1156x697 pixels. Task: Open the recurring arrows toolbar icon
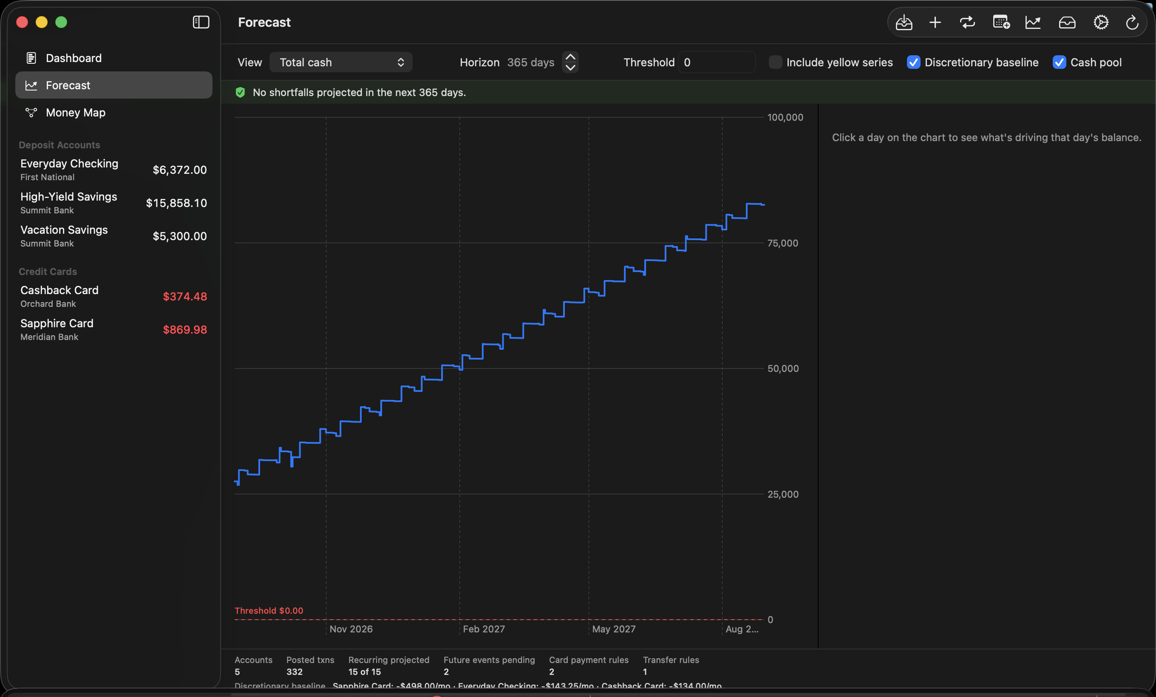967,23
